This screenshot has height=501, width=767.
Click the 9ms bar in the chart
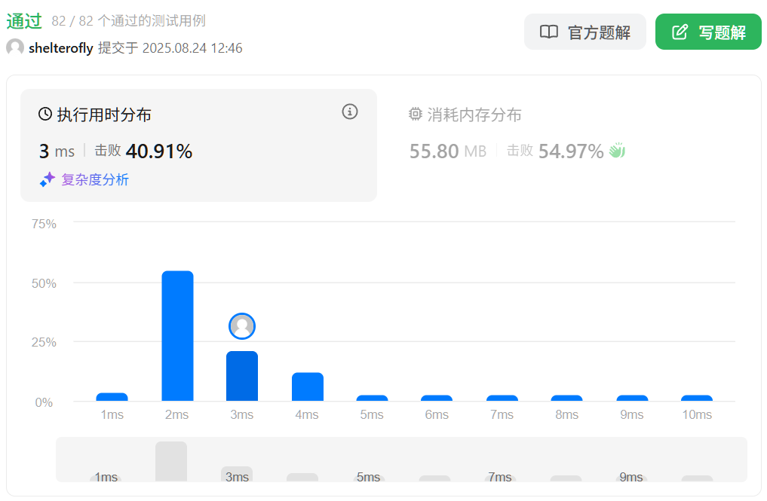click(x=632, y=398)
